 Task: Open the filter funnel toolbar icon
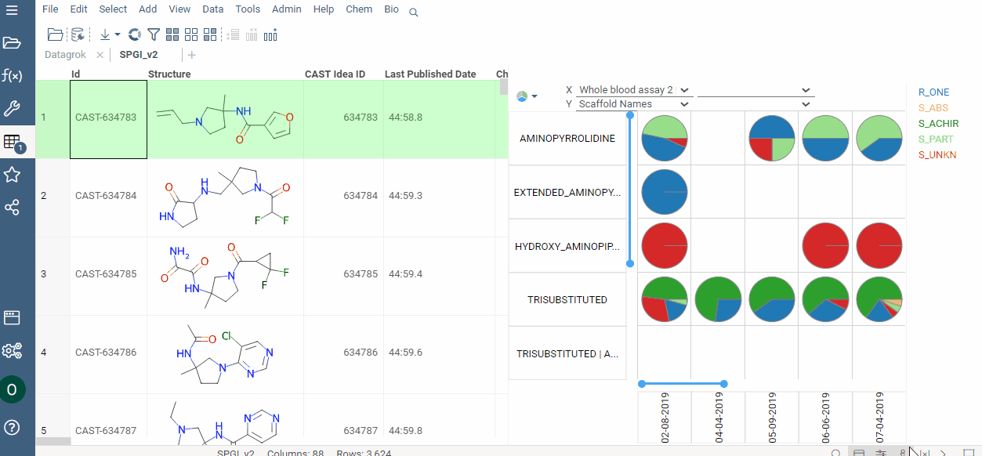click(153, 34)
